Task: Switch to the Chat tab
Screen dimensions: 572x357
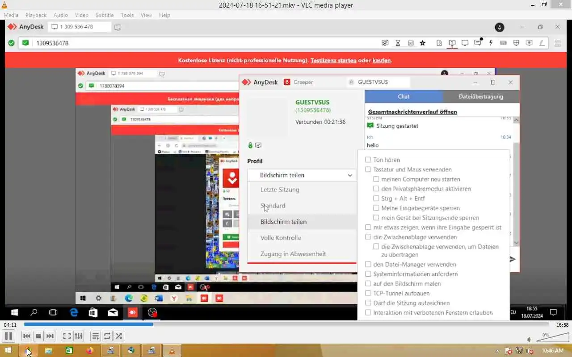Action: click(404, 96)
